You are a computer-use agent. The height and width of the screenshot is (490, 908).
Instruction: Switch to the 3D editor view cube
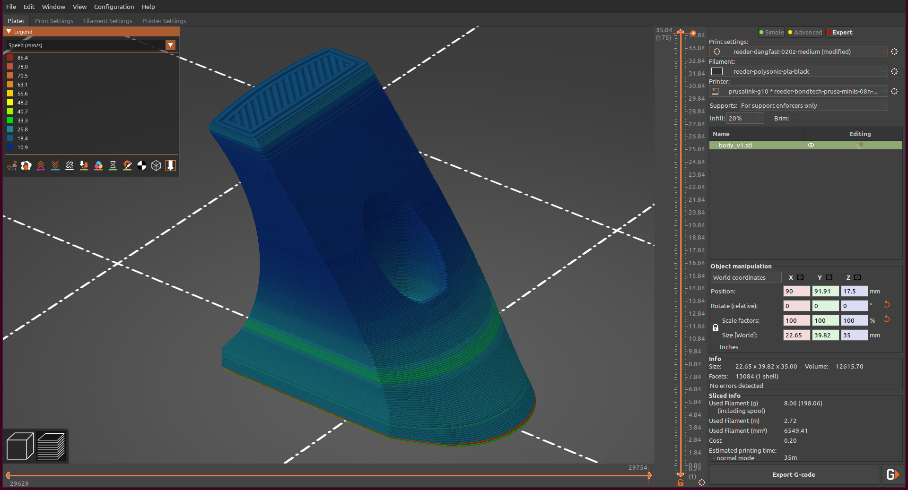20,446
